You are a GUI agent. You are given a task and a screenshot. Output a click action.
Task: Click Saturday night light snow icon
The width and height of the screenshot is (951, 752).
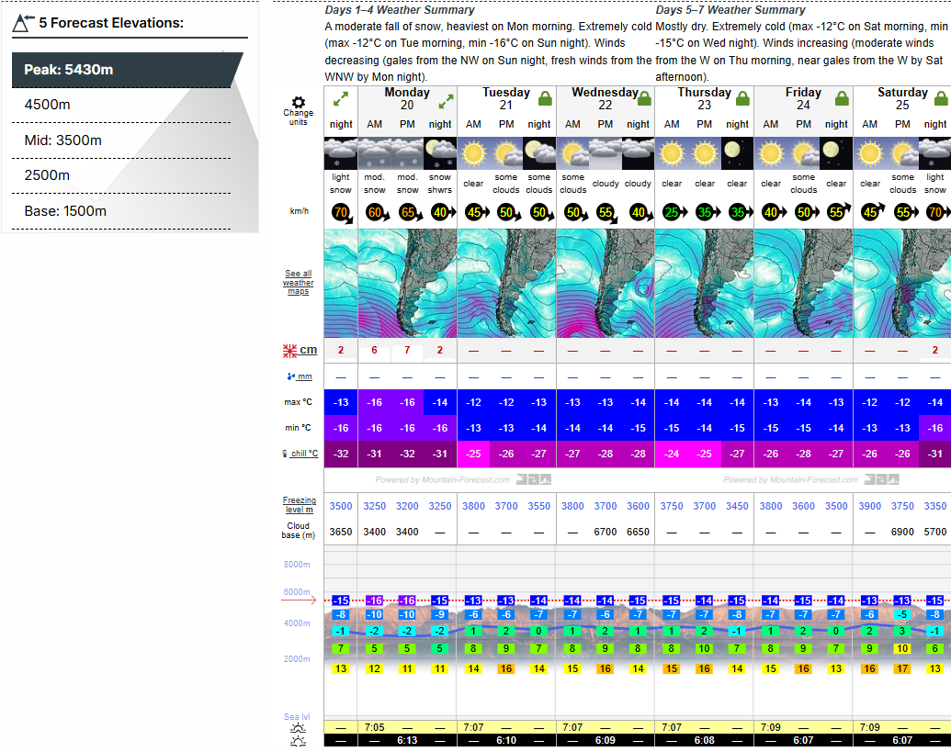(x=934, y=153)
